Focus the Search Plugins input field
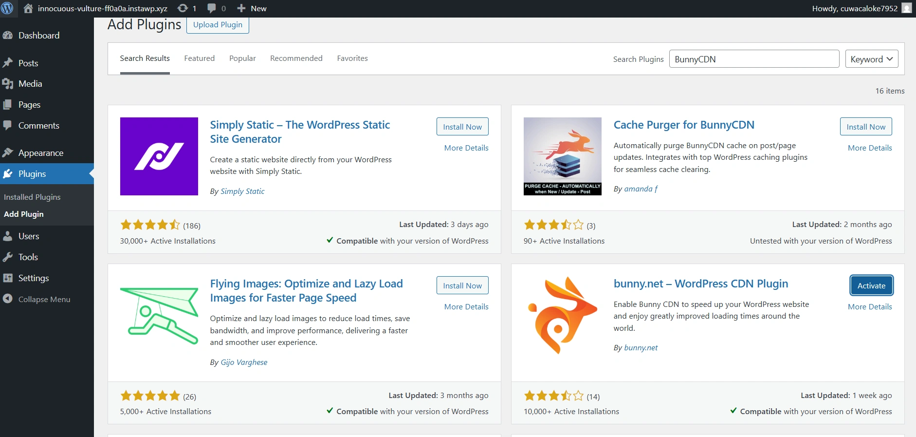Image resolution: width=916 pixels, height=437 pixels. pyautogui.click(x=754, y=59)
